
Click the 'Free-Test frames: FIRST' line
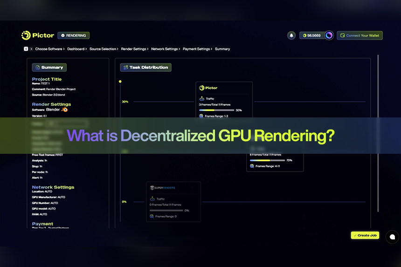pyautogui.click(x=47, y=155)
